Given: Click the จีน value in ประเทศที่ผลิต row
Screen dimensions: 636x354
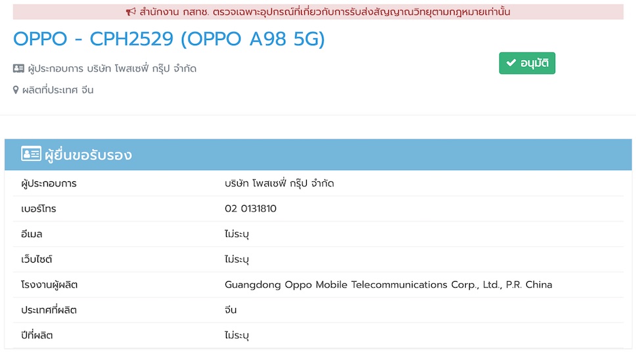Looking at the screenshot, I should (231, 310).
